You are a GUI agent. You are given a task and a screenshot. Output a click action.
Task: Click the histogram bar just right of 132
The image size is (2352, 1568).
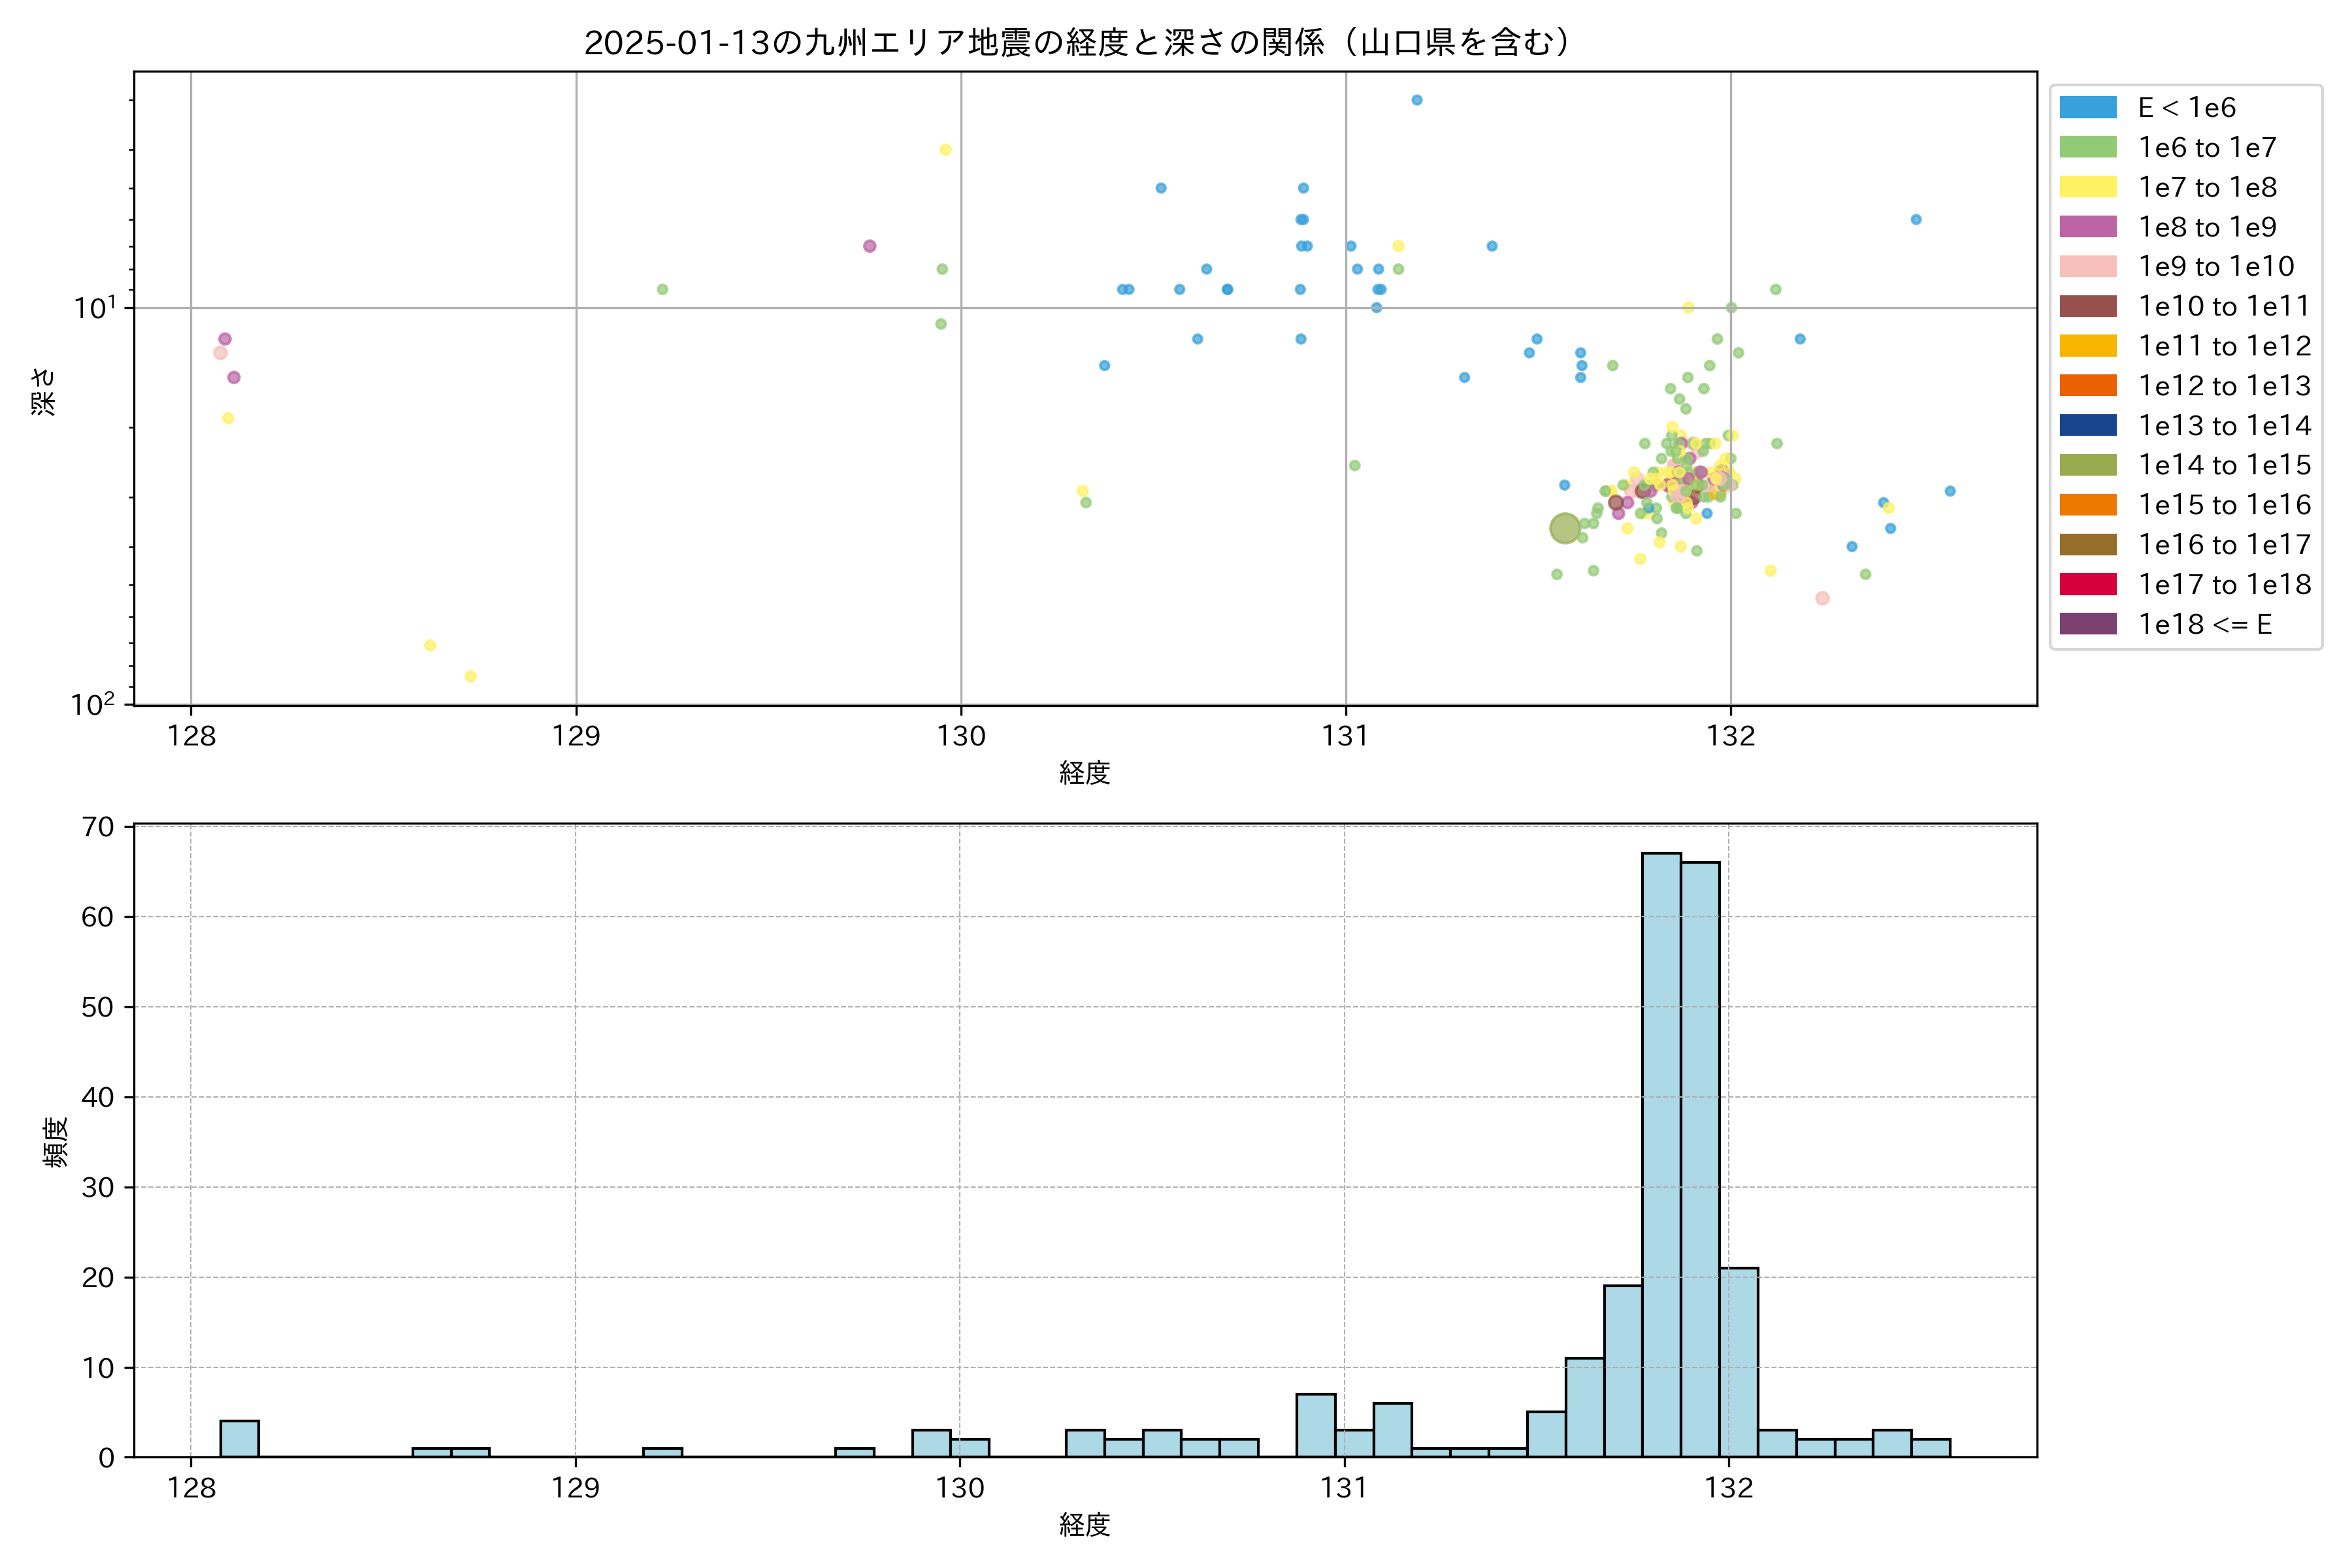(1739, 1362)
